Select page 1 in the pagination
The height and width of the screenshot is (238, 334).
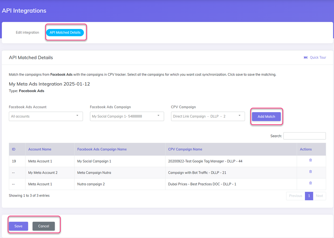point(309,196)
